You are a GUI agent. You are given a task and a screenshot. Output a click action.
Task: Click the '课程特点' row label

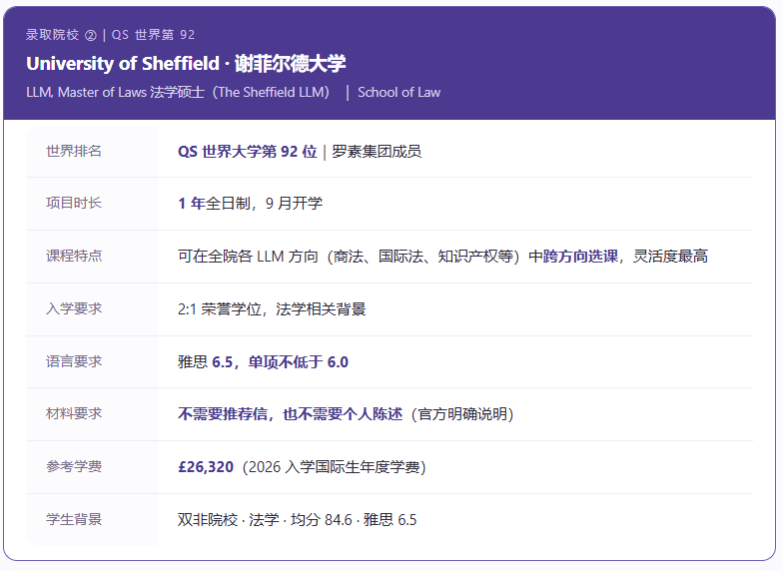[x=74, y=256]
